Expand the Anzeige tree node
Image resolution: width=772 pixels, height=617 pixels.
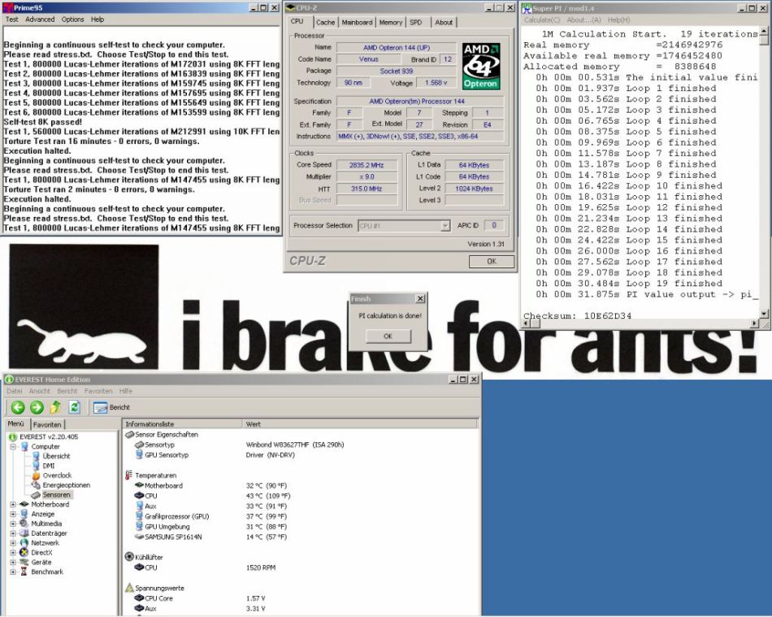(x=13, y=514)
